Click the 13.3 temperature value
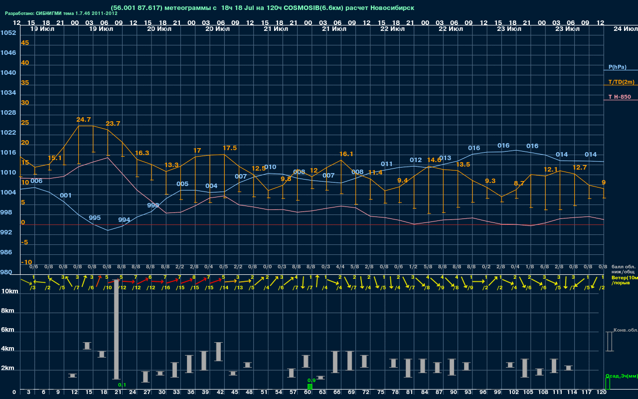The image size is (638, 399). click(171, 165)
